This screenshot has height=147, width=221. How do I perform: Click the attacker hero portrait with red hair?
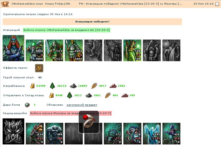tap(13, 48)
